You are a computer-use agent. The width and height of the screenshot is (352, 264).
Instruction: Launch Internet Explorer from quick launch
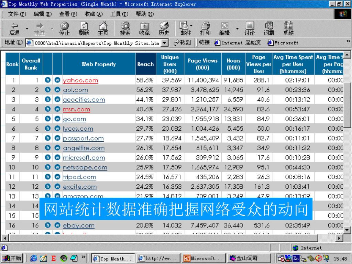[33, 258]
